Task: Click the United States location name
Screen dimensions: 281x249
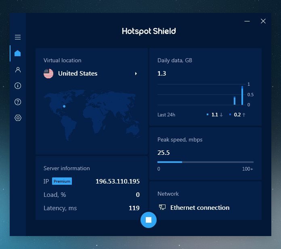Action: click(78, 74)
